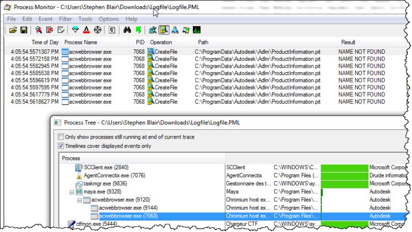Click the Process Name column header
412x232 pixels.
(x=80, y=43)
